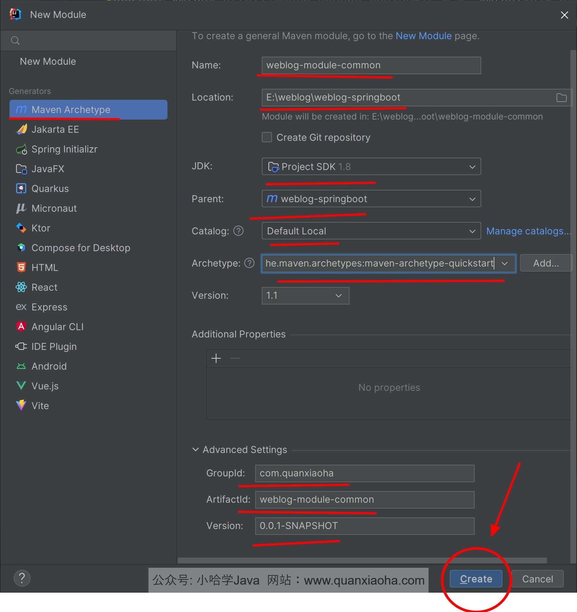
Task: Click the horizontal scrollbar at the bottom
Action: coord(362,560)
